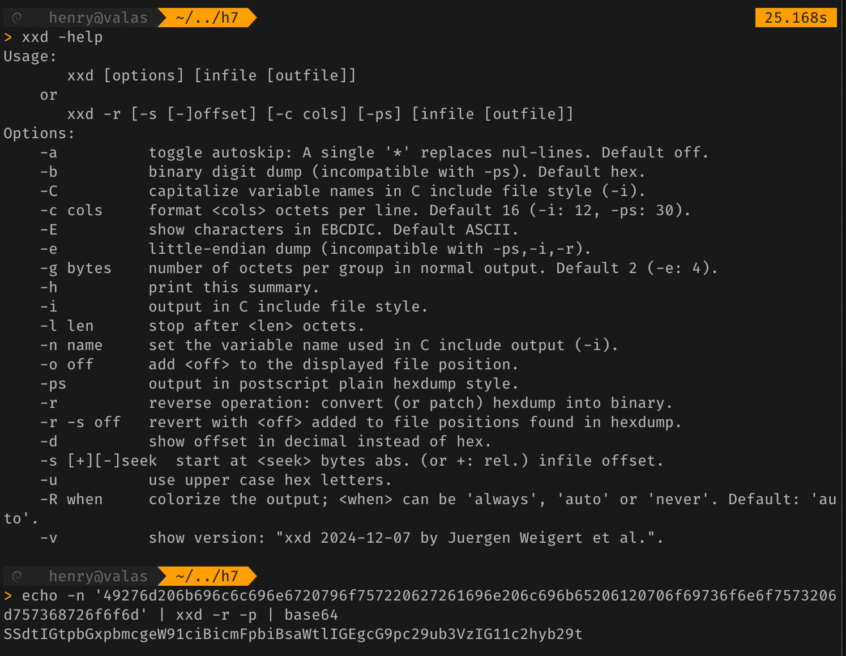Click the orange ~/../h7 path segment in the bottom prompt
The image size is (846, 656).
click(x=207, y=576)
